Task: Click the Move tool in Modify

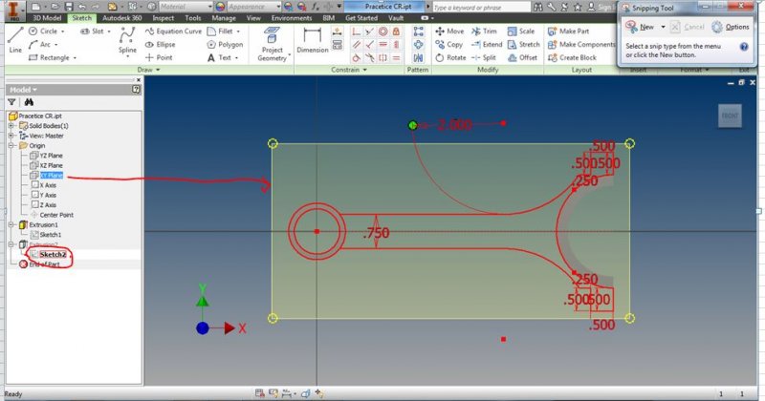Action: (x=449, y=32)
